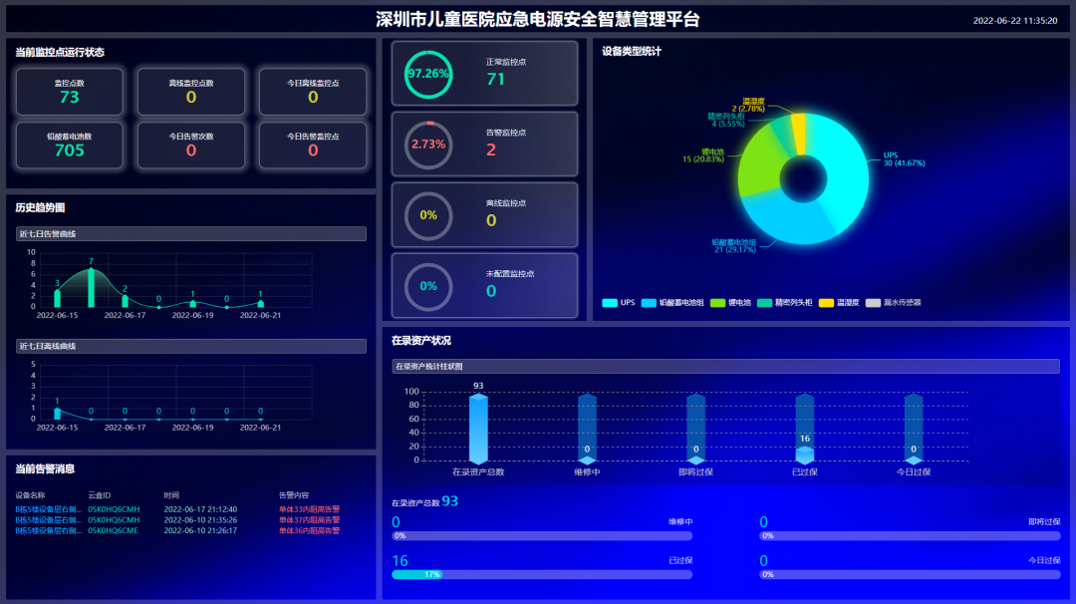Toggle the UPS legend swatch
The width and height of the screenshot is (1076, 604).
tap(610, 303)
